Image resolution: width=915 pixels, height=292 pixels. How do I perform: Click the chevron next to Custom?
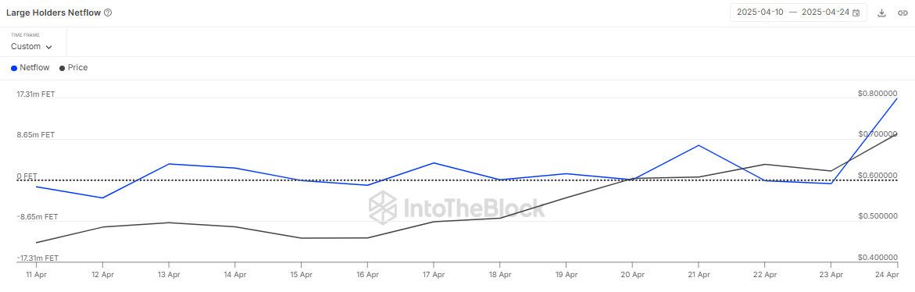click(x=48, y=47)
